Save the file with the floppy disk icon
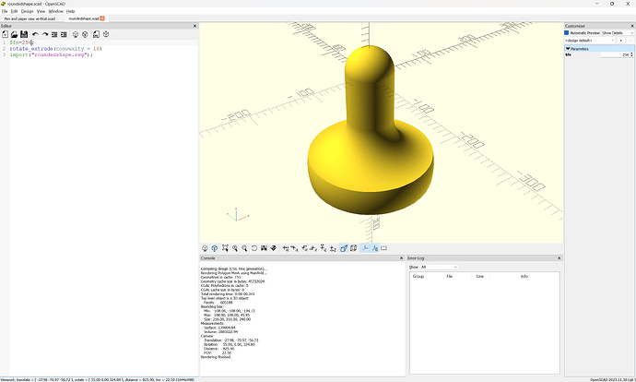The image size is (636, 382). coord(25,34)
